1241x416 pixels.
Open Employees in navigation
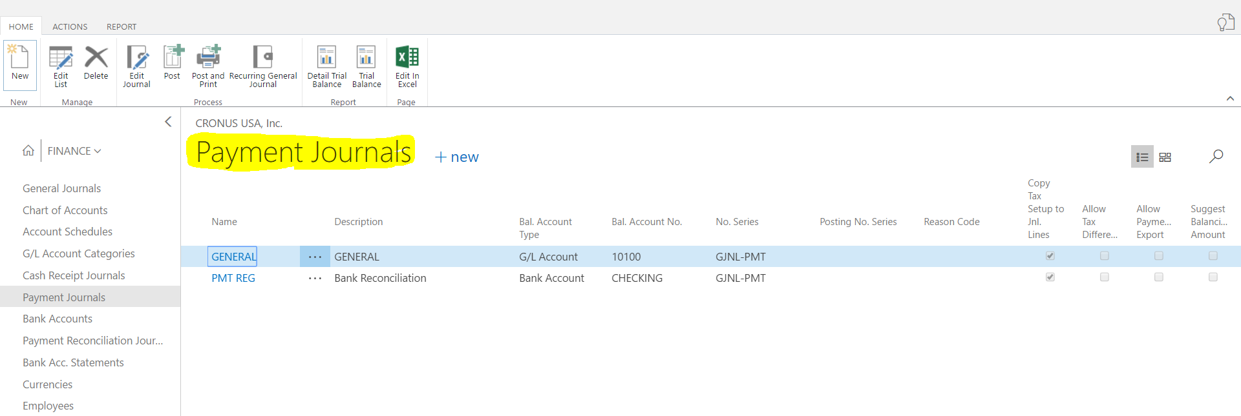click(x=48, y=406)
